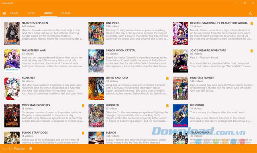The image size is (257, 153).
Task: Click "40 videos" under Sailor Moon Crystal
Action: [112, 54]
